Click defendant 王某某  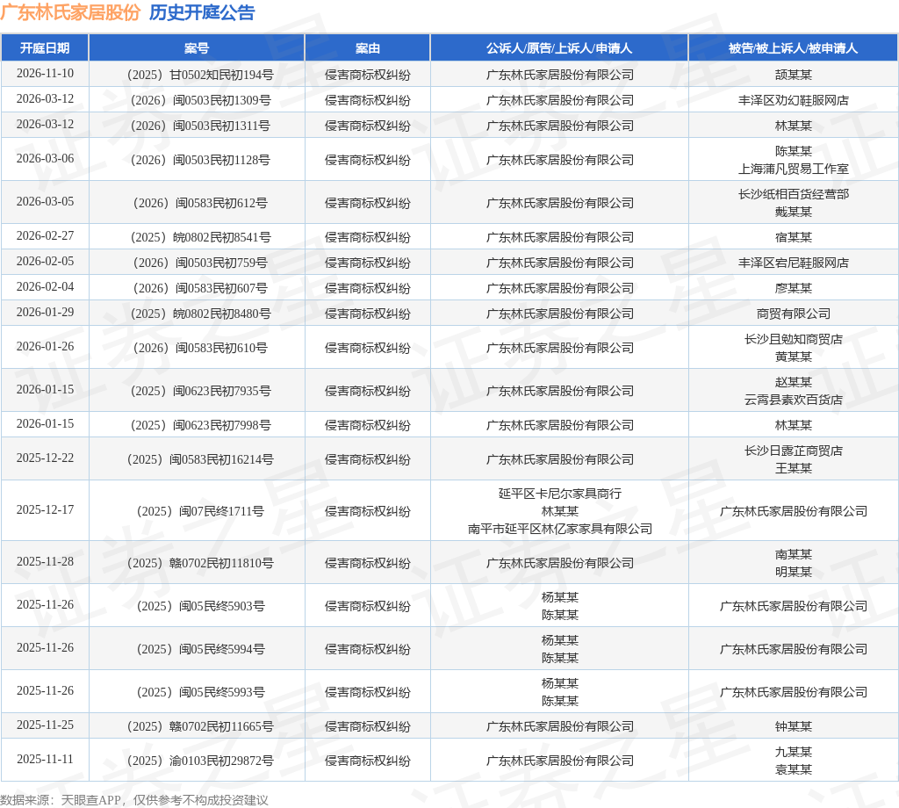[x=794, y=468]
